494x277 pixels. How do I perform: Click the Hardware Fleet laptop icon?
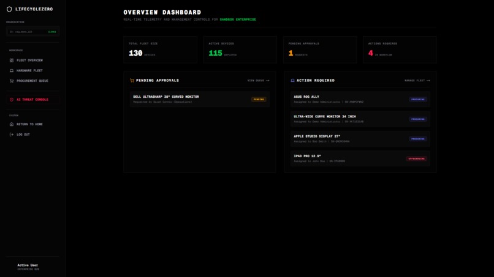12,71
